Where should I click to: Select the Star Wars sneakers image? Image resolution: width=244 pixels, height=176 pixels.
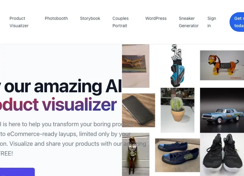click(178, 155)
